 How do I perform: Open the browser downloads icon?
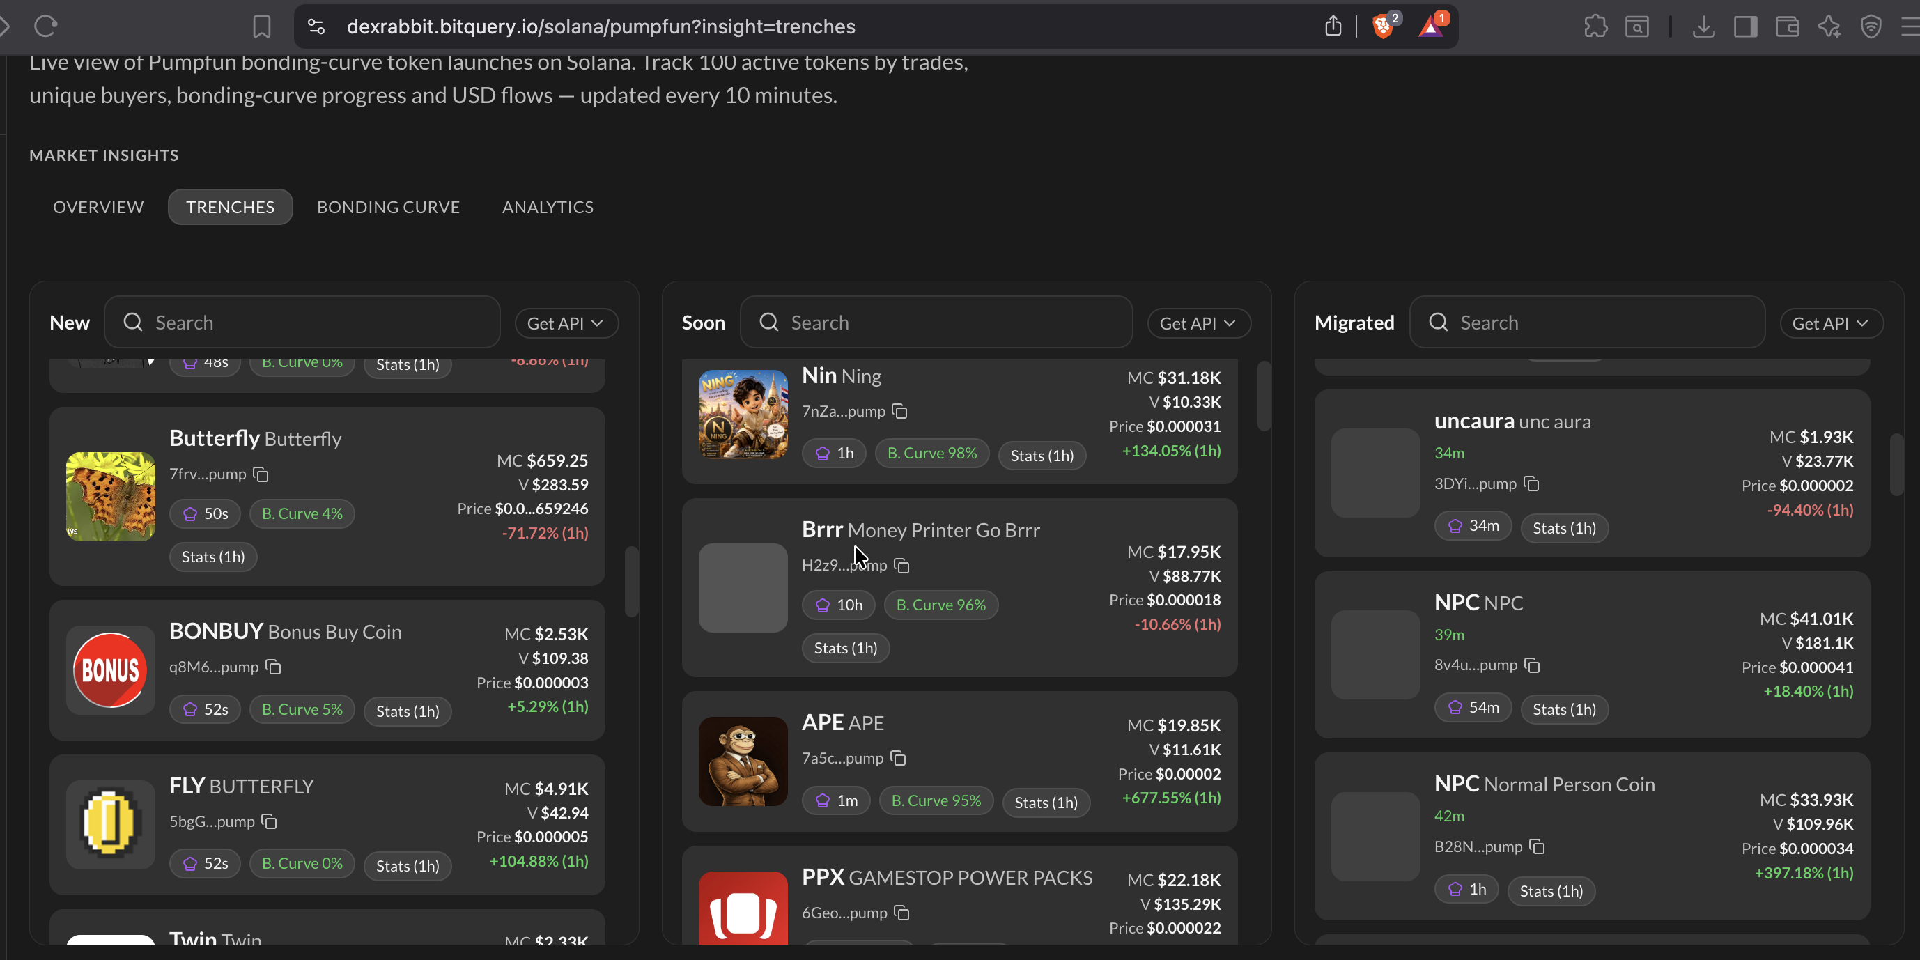1703,27
